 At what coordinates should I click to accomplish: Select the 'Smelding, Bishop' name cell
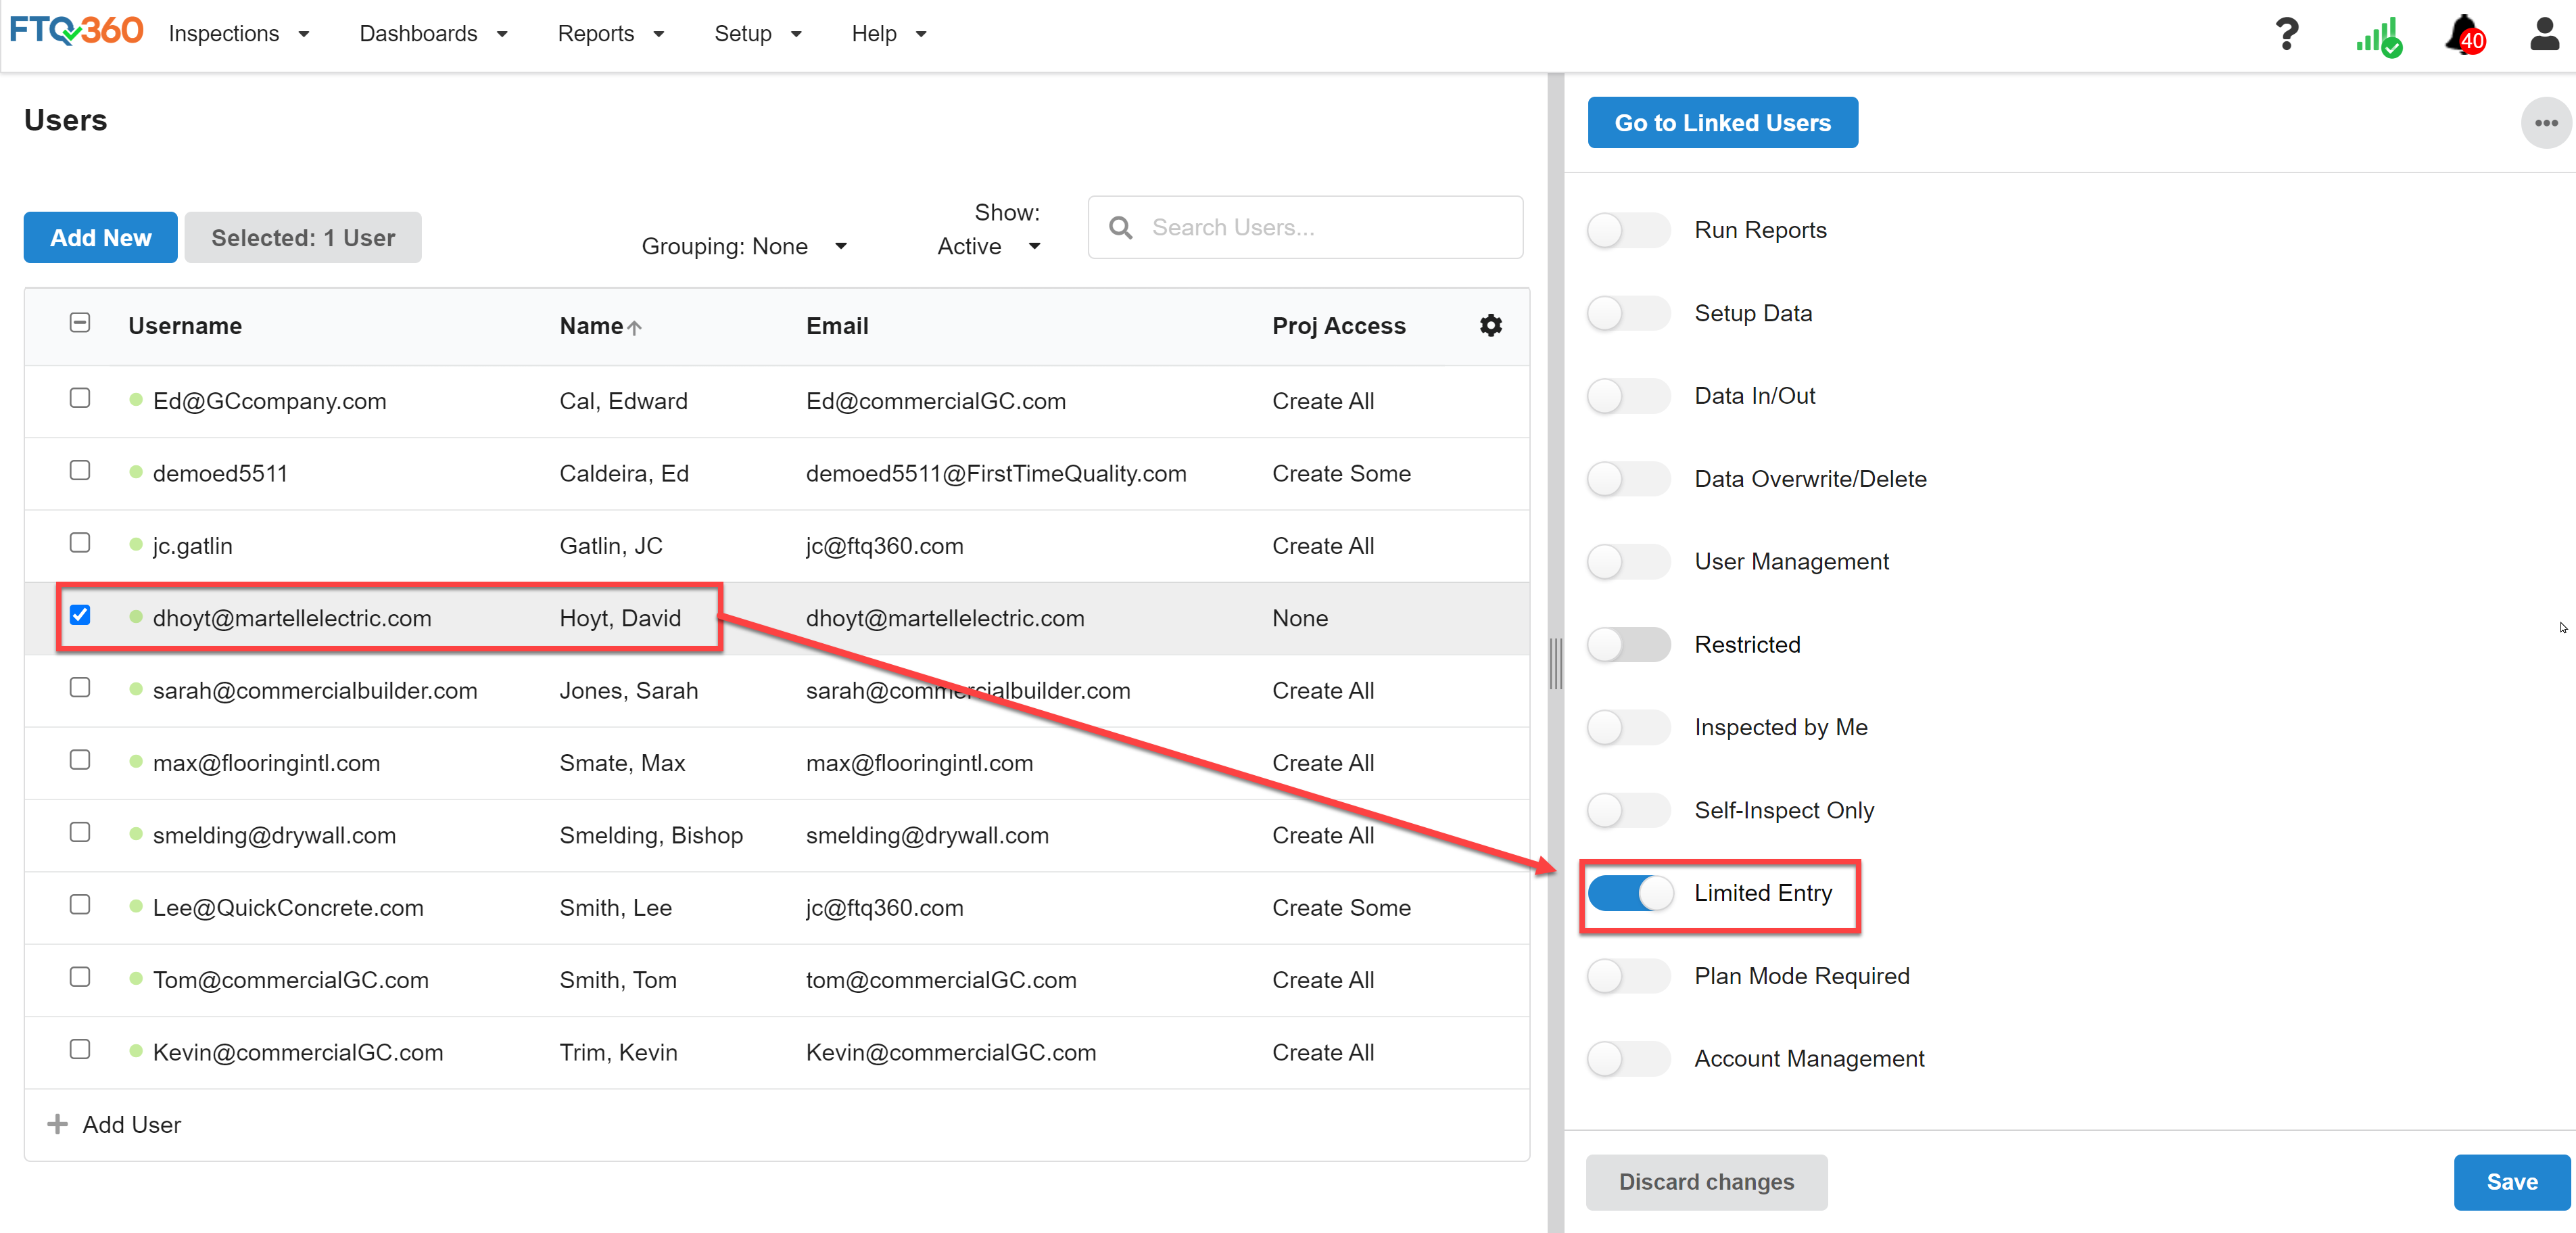(x=651, y=836)
